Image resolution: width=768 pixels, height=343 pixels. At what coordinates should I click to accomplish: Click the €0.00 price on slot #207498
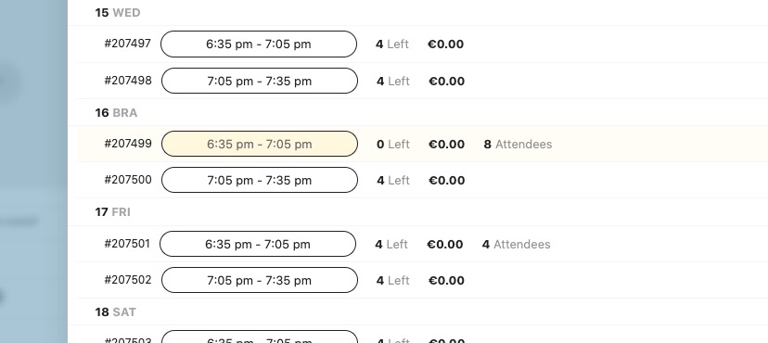point(447,82)
